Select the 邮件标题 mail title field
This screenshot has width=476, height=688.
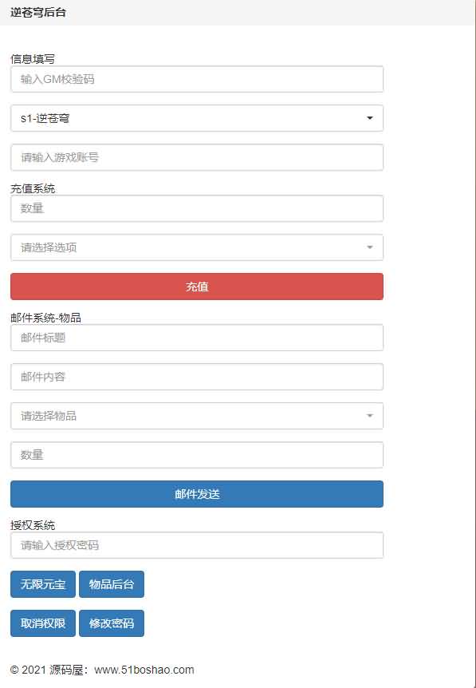click(197, 338)
